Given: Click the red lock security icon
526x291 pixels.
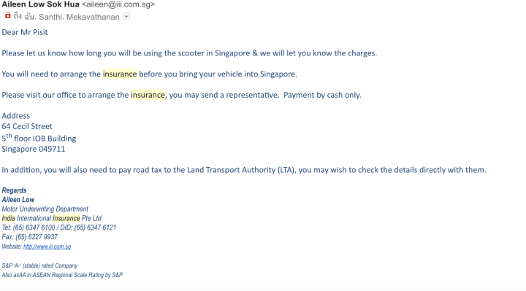Looking at the screenshot, I should click(x=7, y=15).
